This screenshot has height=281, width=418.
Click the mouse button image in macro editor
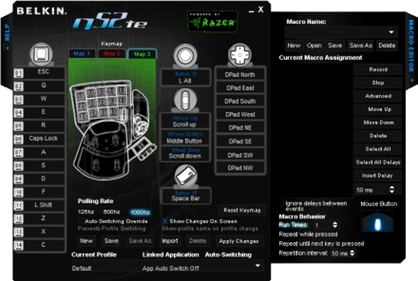[x=377, y=222]
